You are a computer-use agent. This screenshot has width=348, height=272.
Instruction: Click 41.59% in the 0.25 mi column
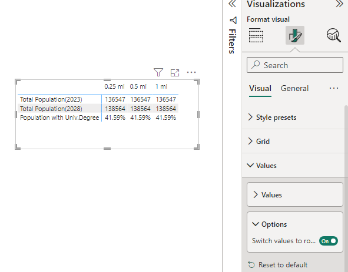coord(115,117)
